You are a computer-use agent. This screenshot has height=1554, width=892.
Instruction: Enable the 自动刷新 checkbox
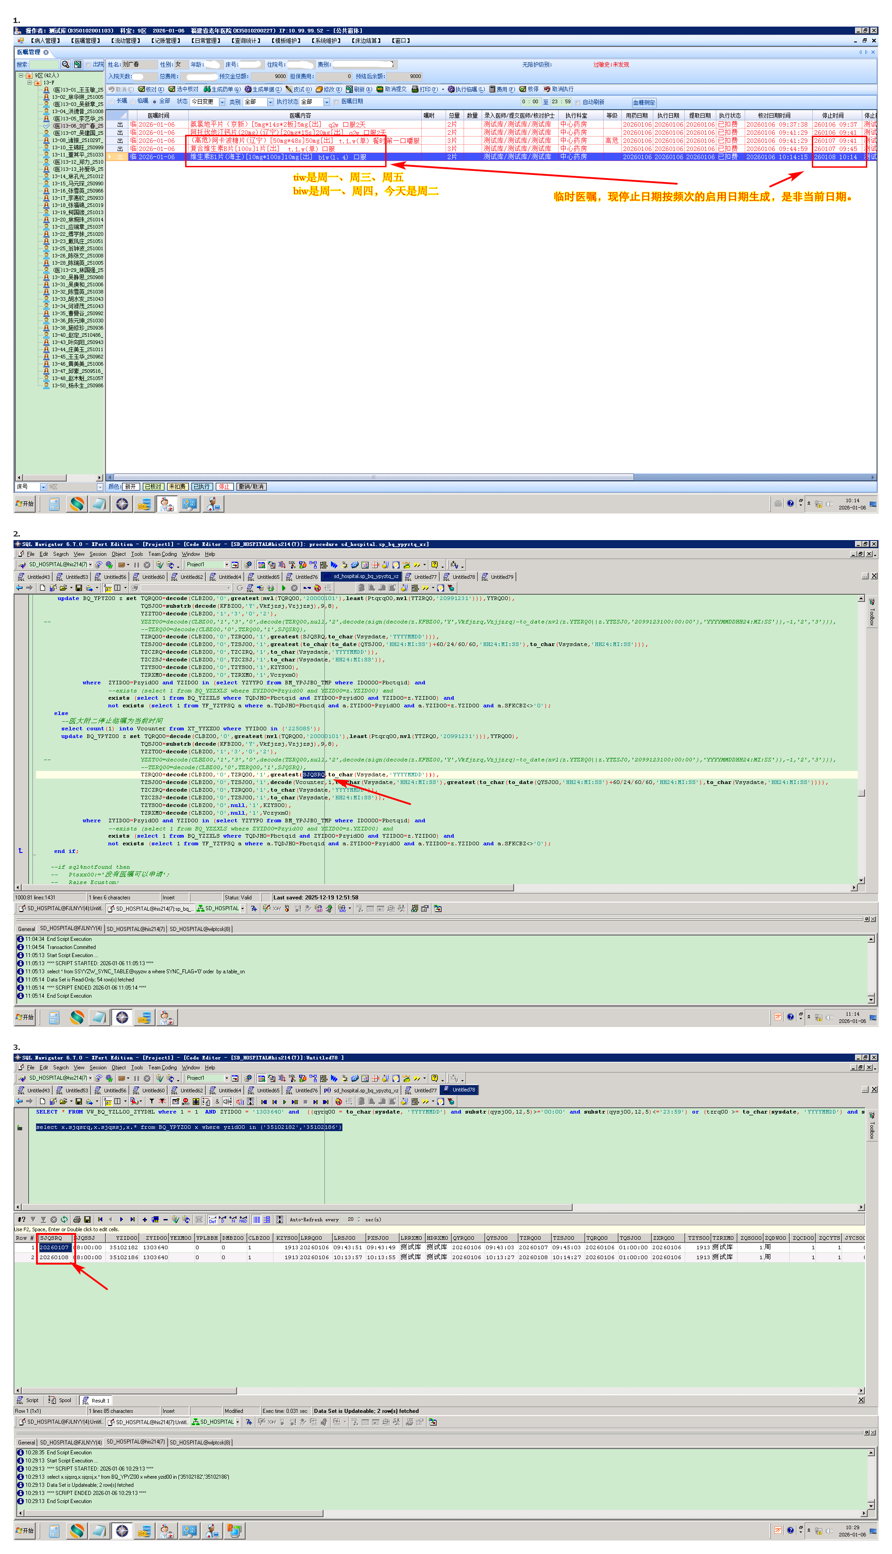[578, 102]
